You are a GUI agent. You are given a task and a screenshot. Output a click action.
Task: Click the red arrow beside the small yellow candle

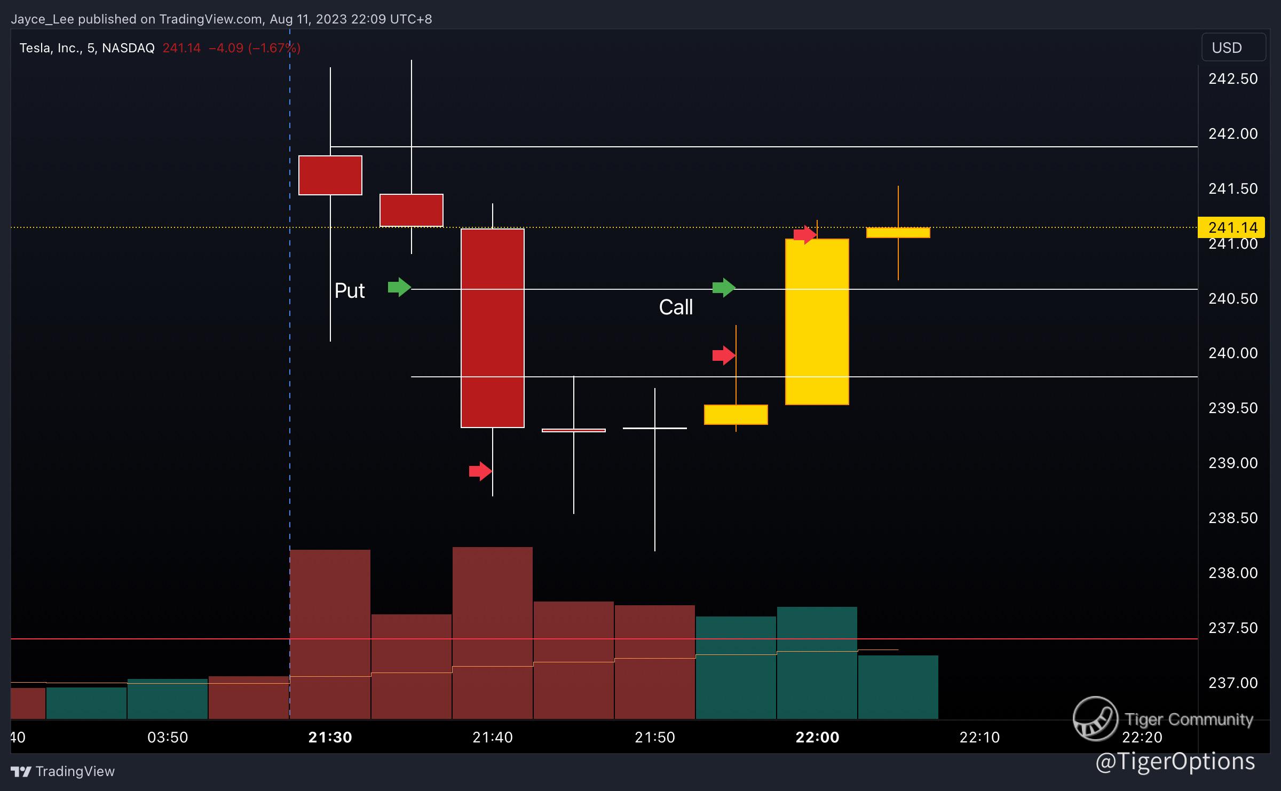[x=723, y=355]
